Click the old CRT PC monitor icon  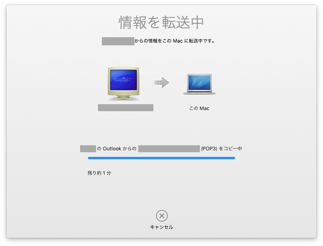tap(124, 84)
